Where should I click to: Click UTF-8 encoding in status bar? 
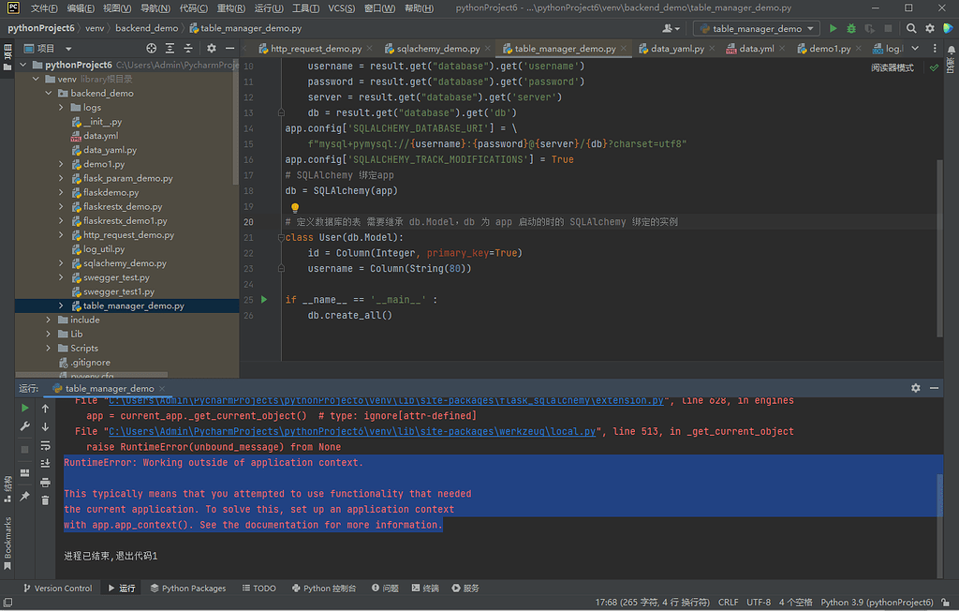[x=759, y=603]
